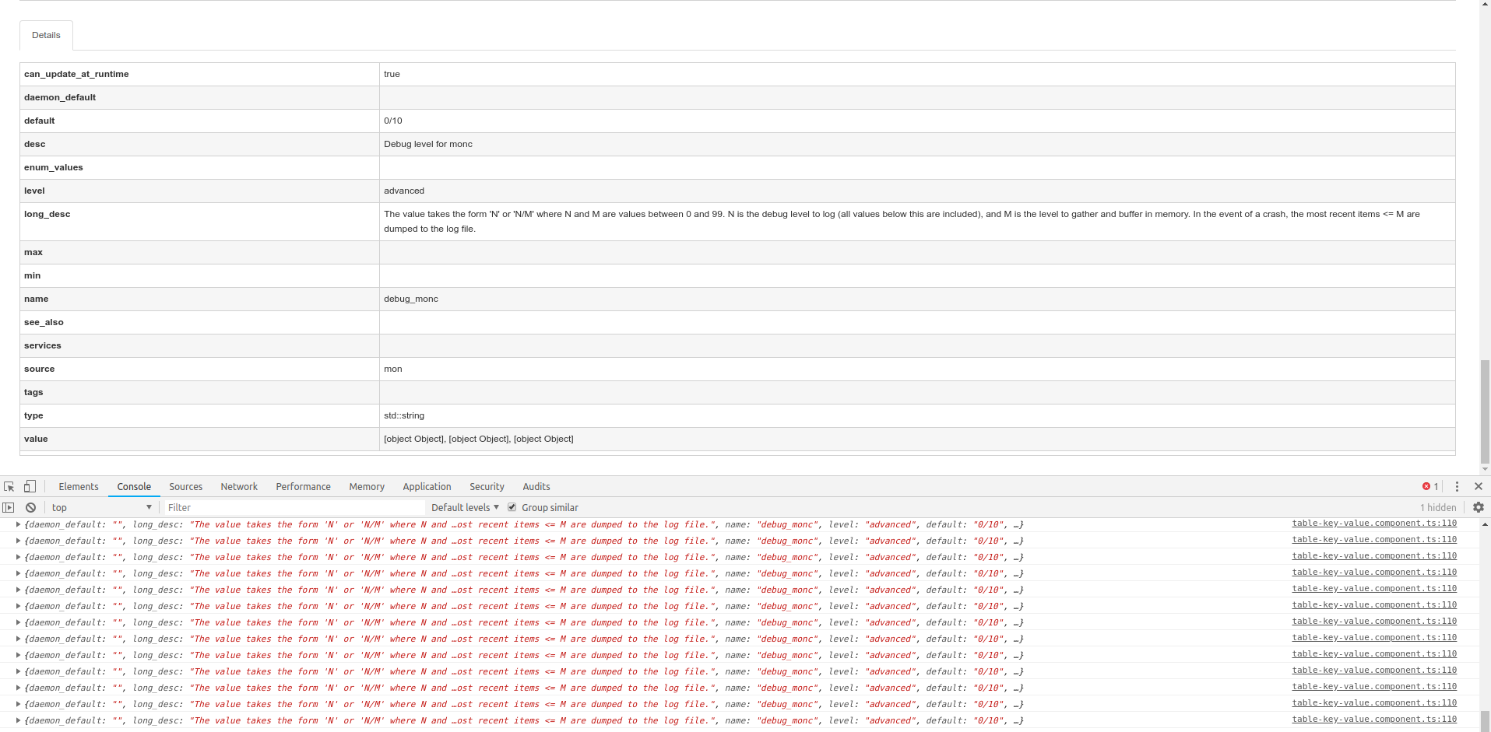Click the tags key cell

199,392
